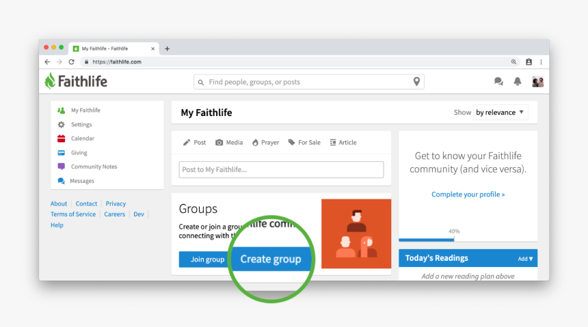588x327 pixels.
Task: Open the Terms of Service link
Action: coord(73,214)
